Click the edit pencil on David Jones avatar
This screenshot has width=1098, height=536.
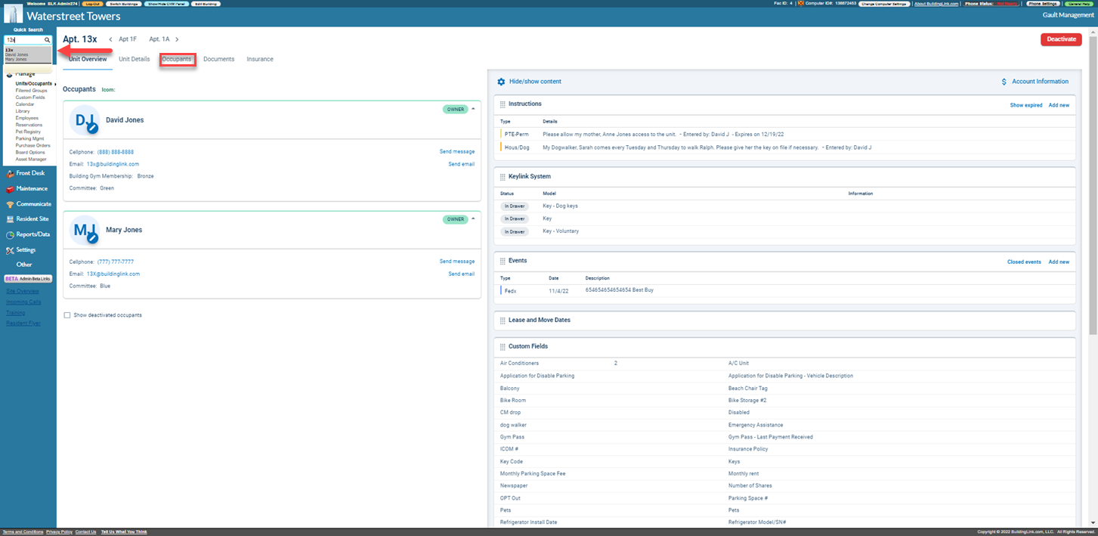(x=92, y=129)
